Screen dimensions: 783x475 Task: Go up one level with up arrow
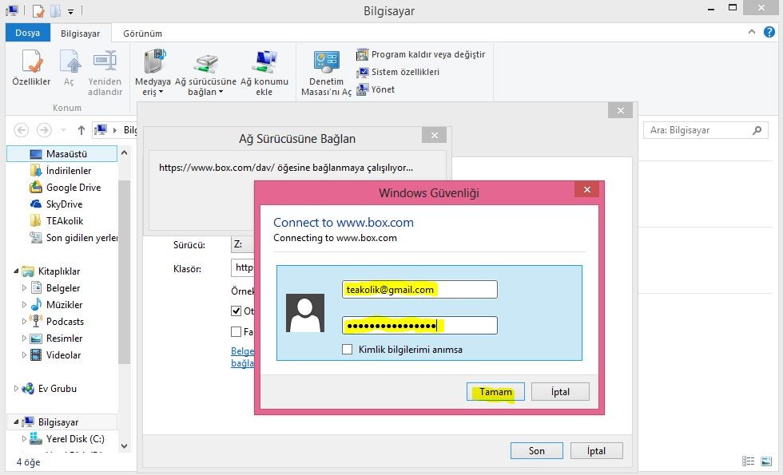pyautogui.click(x=81, y=130)
